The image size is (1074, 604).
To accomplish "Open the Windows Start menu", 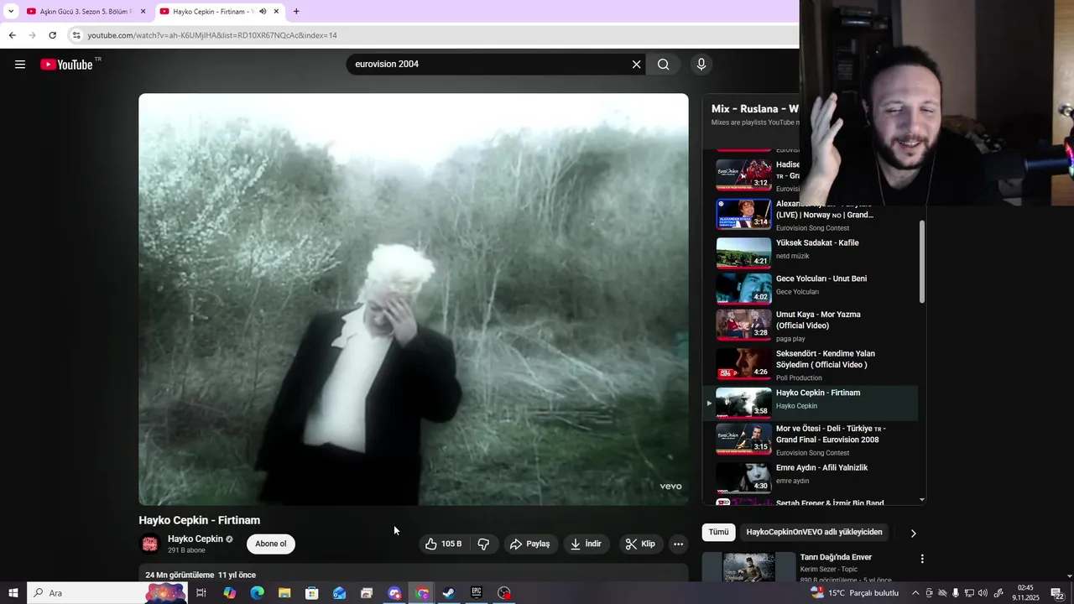I will click(13, 593).
